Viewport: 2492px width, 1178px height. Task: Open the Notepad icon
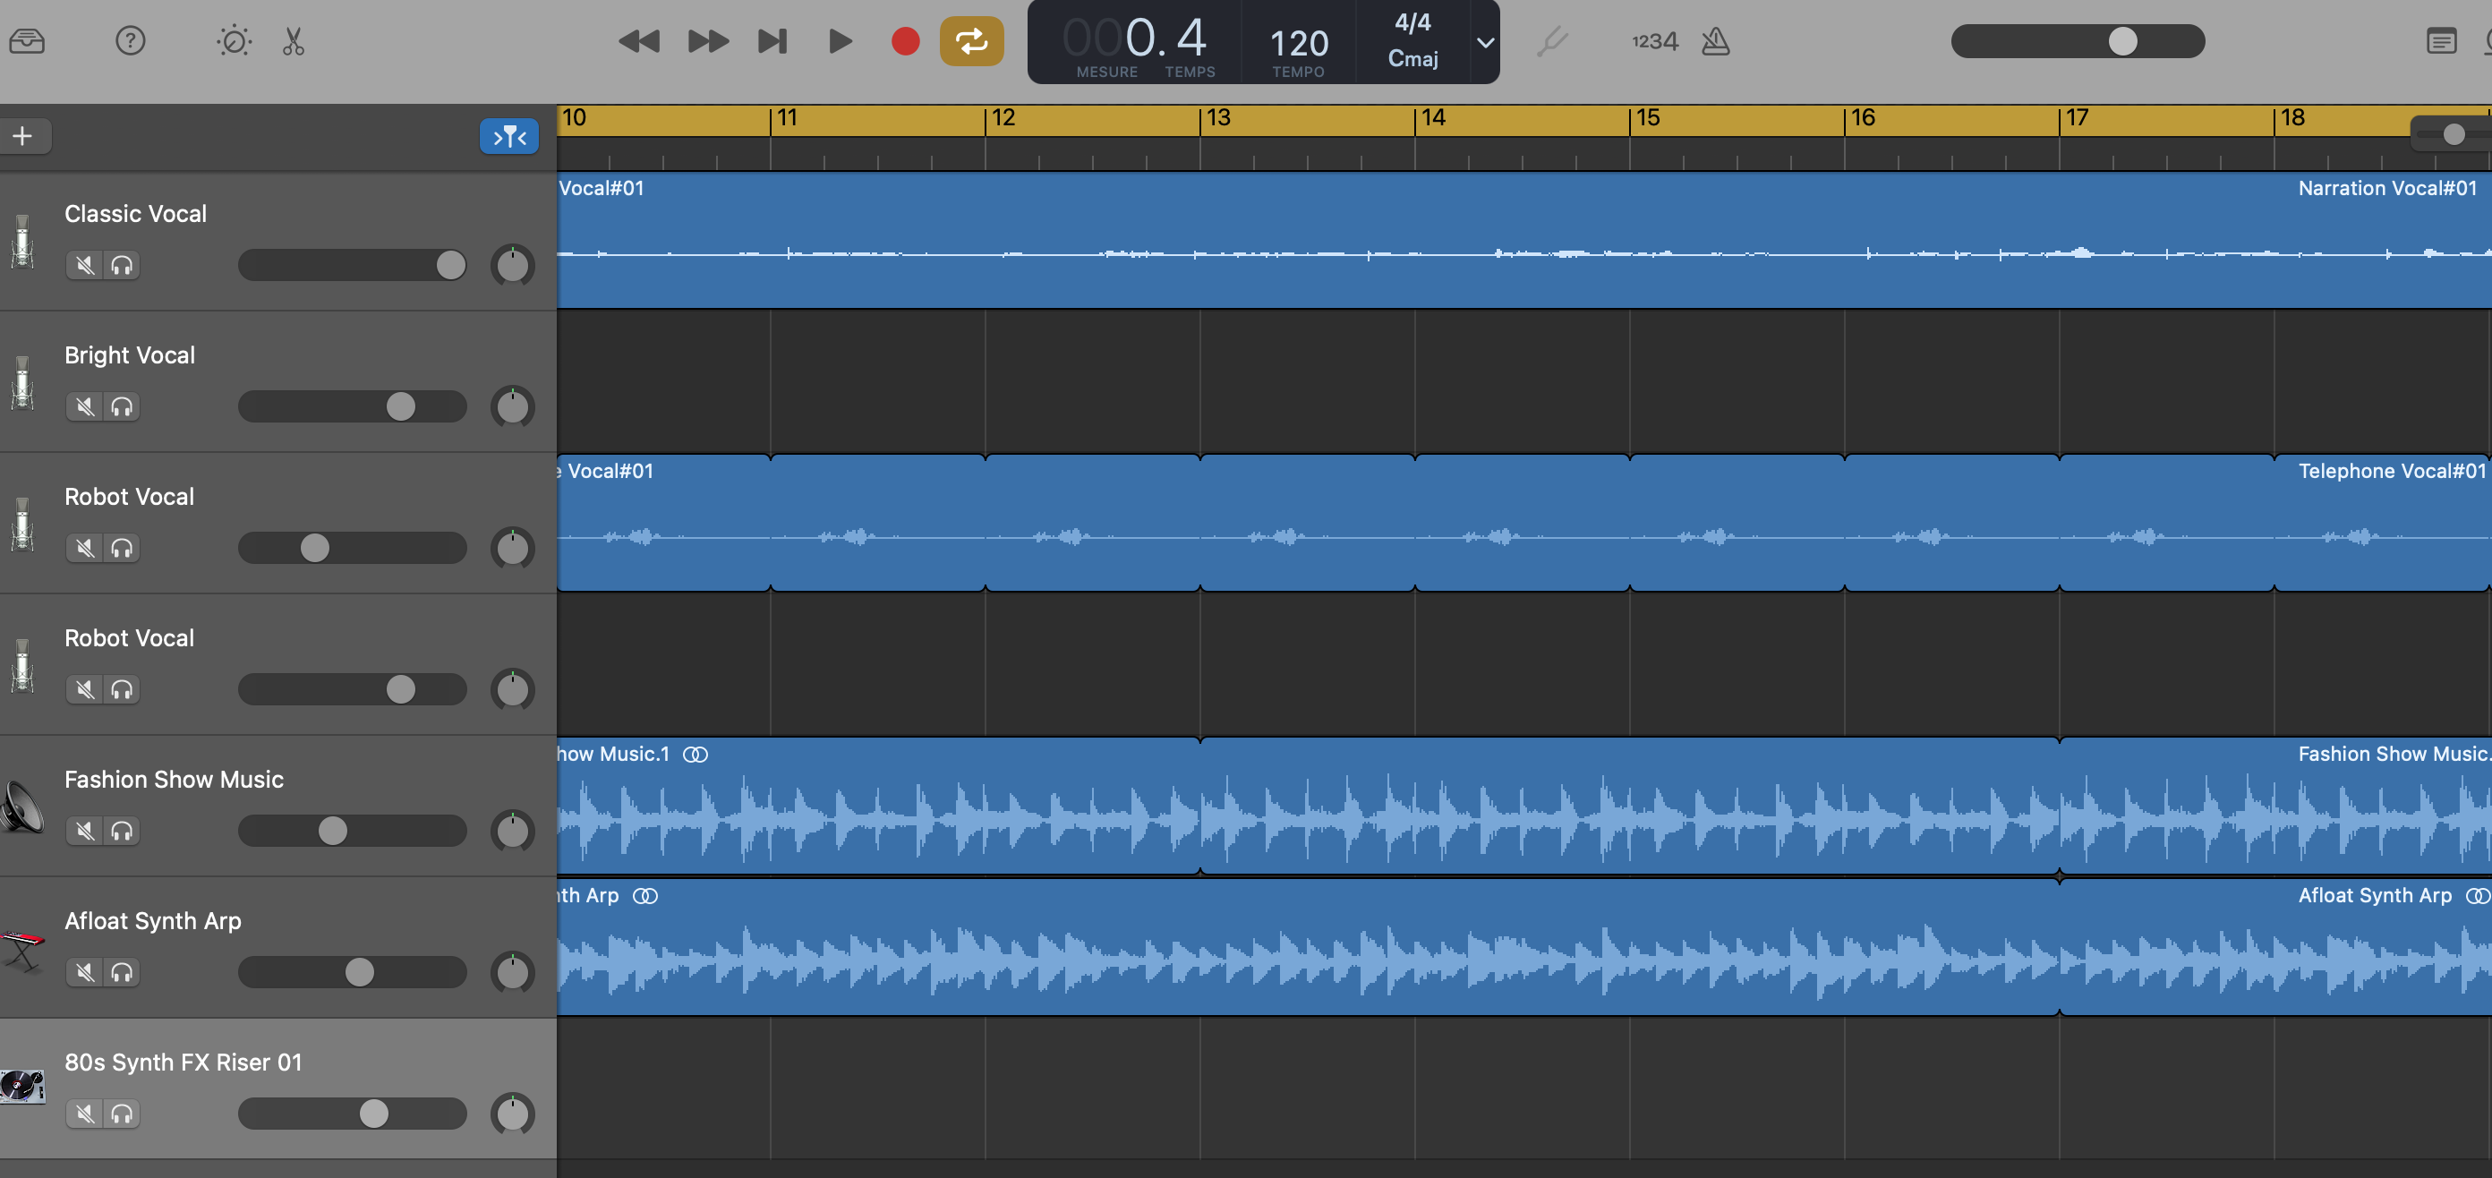(x=2441, y=41)
